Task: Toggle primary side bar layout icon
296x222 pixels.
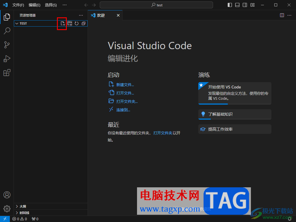Action: click(x=230, y=5)
